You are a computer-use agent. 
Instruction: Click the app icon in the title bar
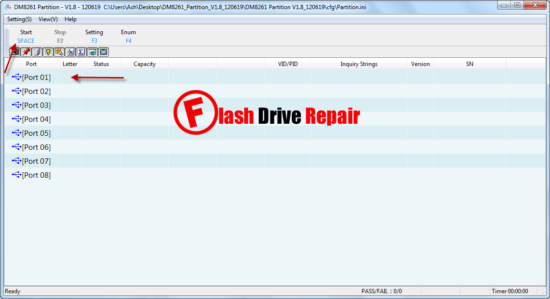[8, 7]
